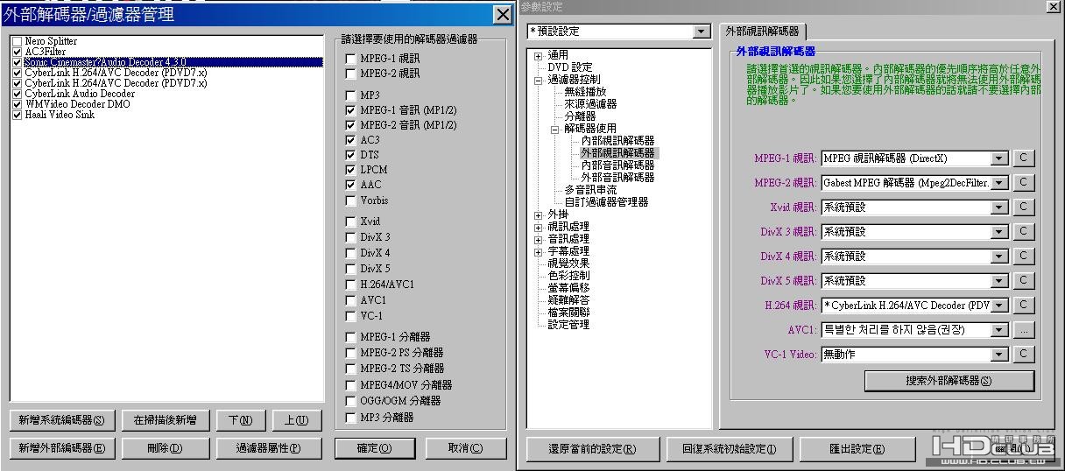This screenshot has height=471, width=1065.
Task: Open the Xvid 視訊 decoder dropdown
Action: [x=999, y=207]
